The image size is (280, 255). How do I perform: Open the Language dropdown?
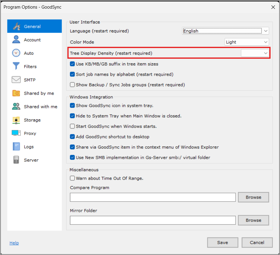[x=225, y=31]
